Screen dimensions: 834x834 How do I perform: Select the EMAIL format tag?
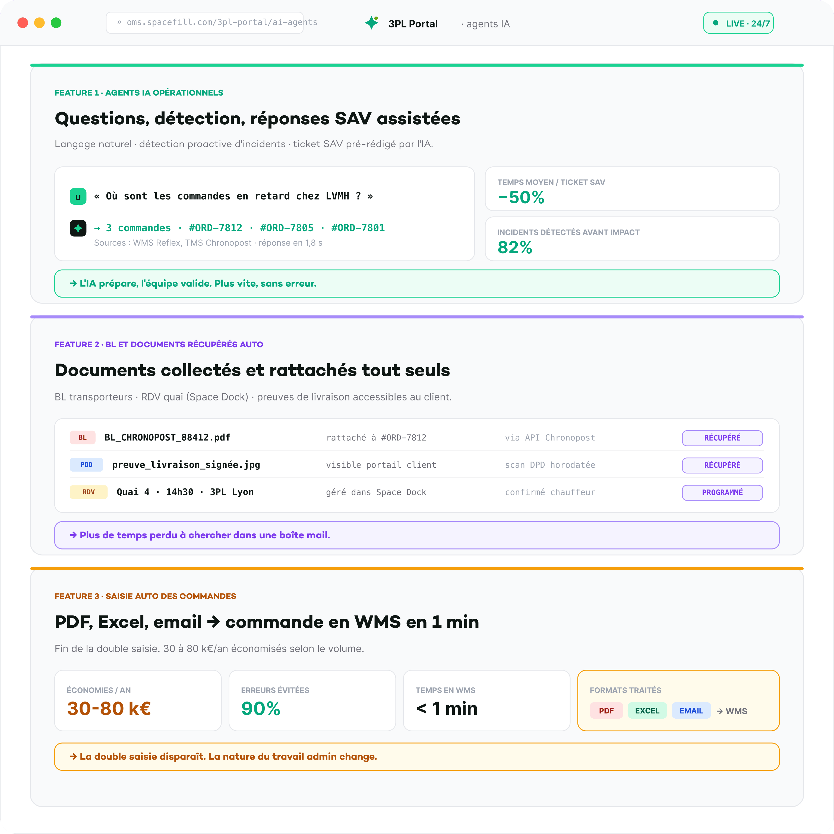(x=691, y=710)
